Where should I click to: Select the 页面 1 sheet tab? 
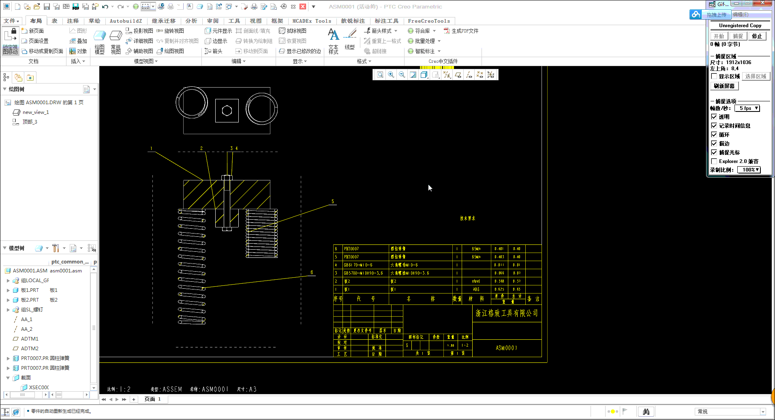tap(152, 399)
